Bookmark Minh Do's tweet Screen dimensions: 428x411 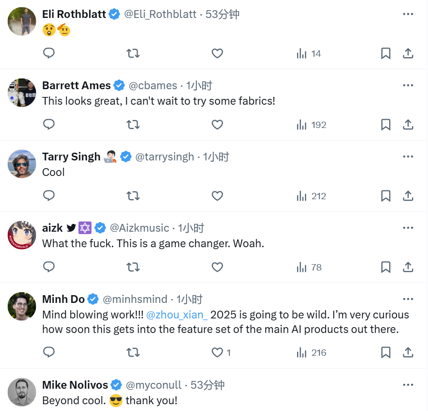(x=386, y=352)
